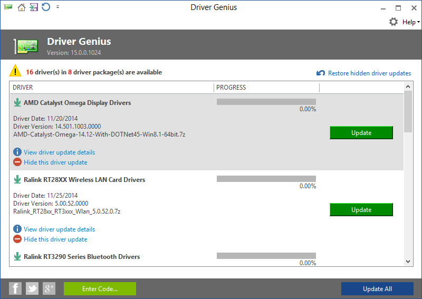
Task: Click Ralink RT3290 Bluetooth progress bar
Action: [x=266, y=256]
